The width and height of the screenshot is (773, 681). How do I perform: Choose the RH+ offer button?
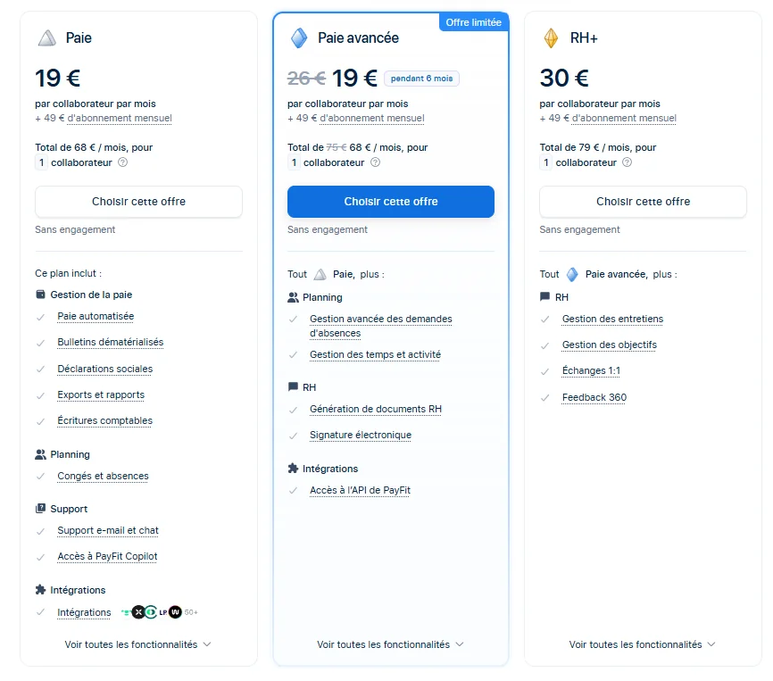643,202
